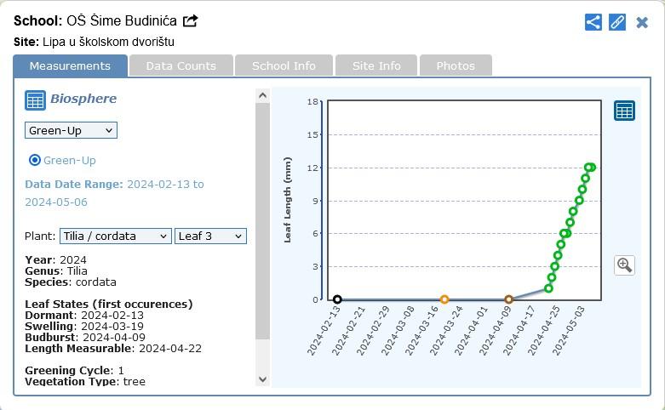
Task: Switch to the School Info tab
Action: point(284,65)
